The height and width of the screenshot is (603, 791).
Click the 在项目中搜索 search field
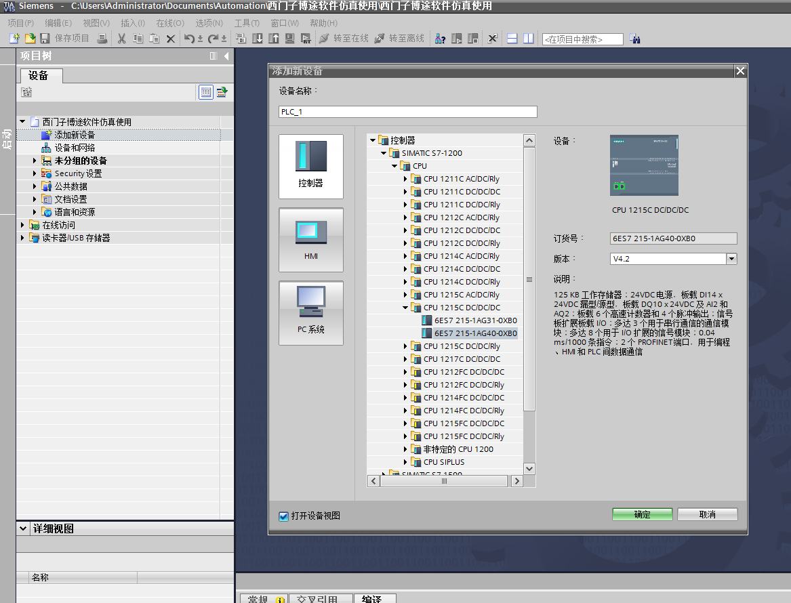pos(583,39)
